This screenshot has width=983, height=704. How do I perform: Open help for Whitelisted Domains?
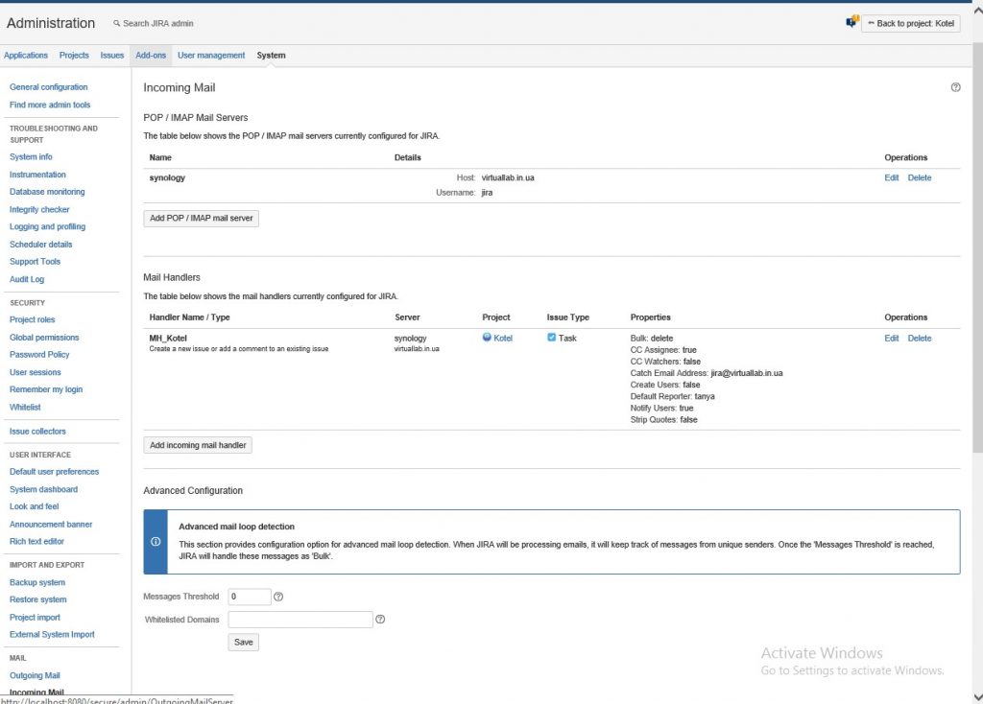(x=380, y=619)
